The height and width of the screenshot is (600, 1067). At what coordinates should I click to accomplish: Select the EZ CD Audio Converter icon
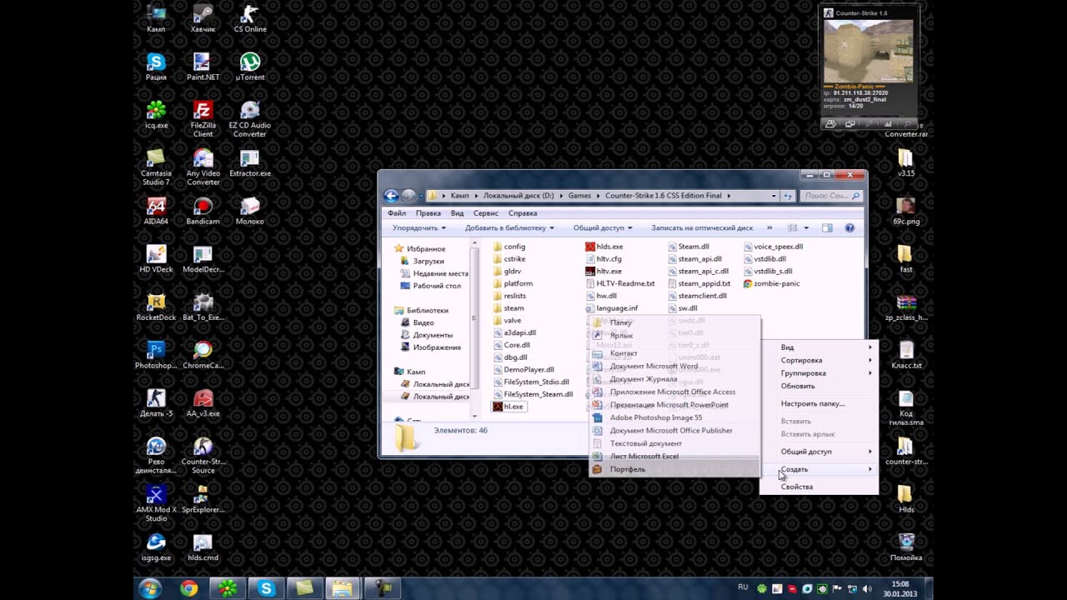[x=249, y=119]
